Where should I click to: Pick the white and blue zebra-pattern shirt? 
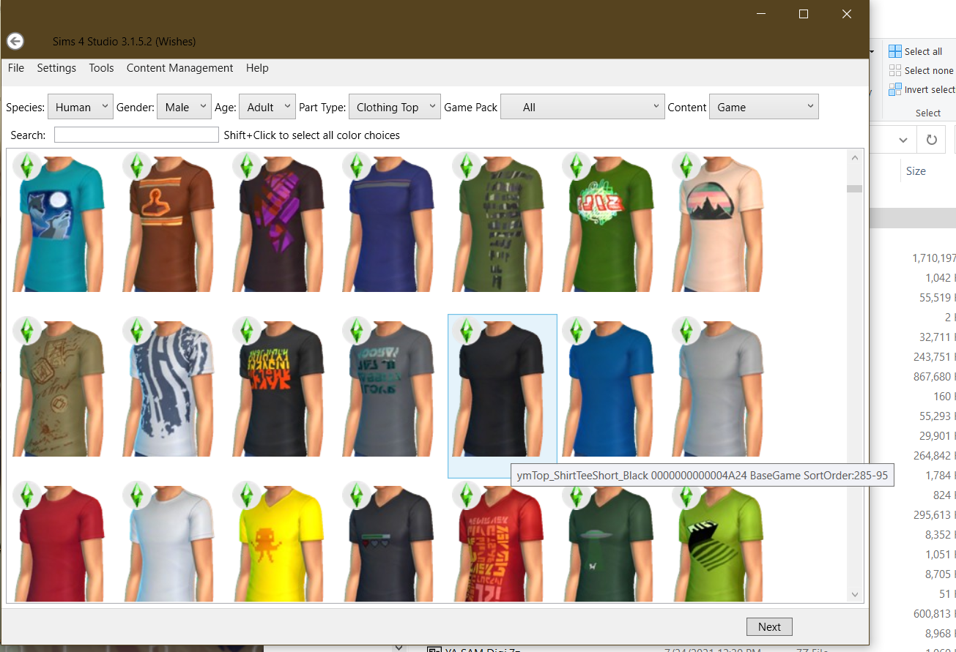[168, 387]
